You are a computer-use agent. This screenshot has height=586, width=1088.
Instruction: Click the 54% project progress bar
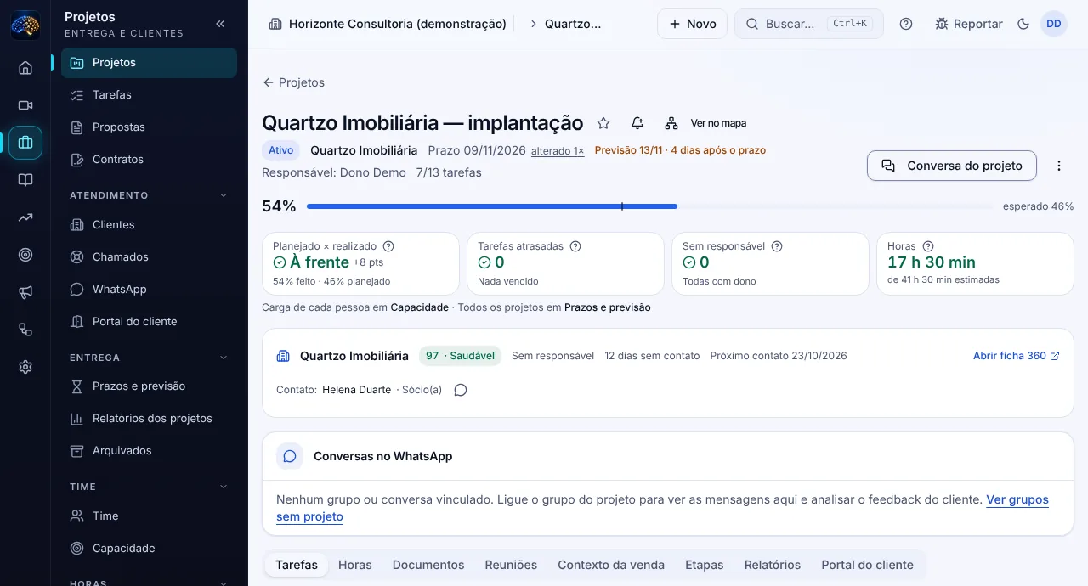(x=649, y=206)
